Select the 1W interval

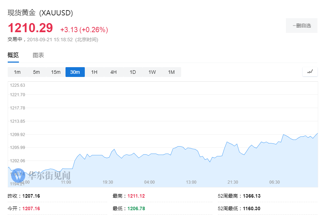(152, 72)
